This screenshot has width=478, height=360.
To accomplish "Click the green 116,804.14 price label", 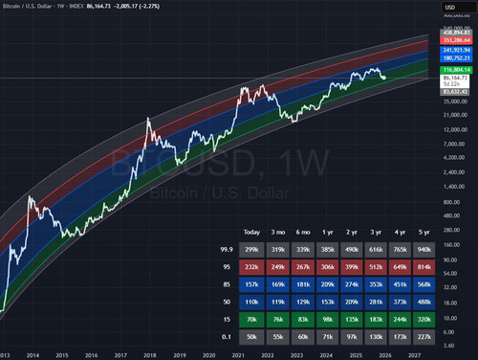I will [456, 70].
